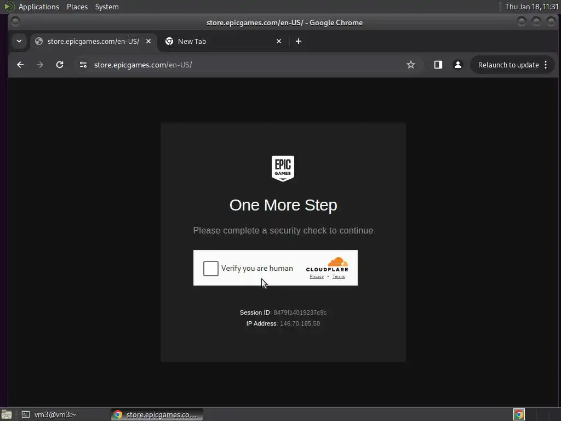Open the Cloudflare Terms link
The width and height of the screenshot is (561, 421).
(339, 276)
